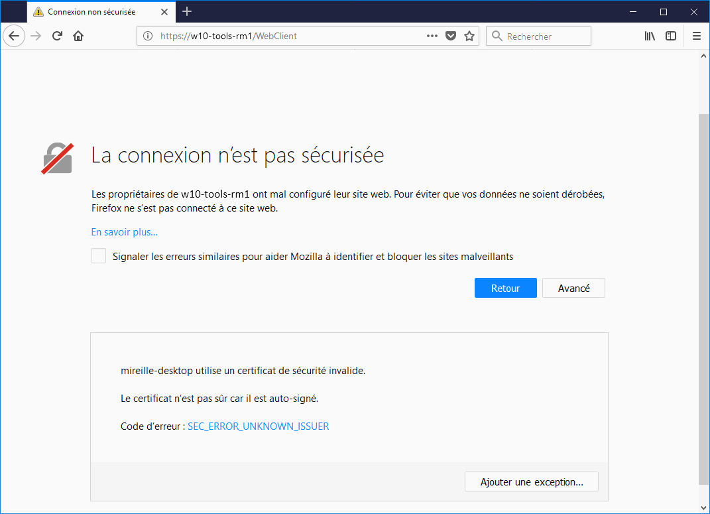Select the Connexion non sécurisée tab
710x514 pixels.
click(101, 12)
